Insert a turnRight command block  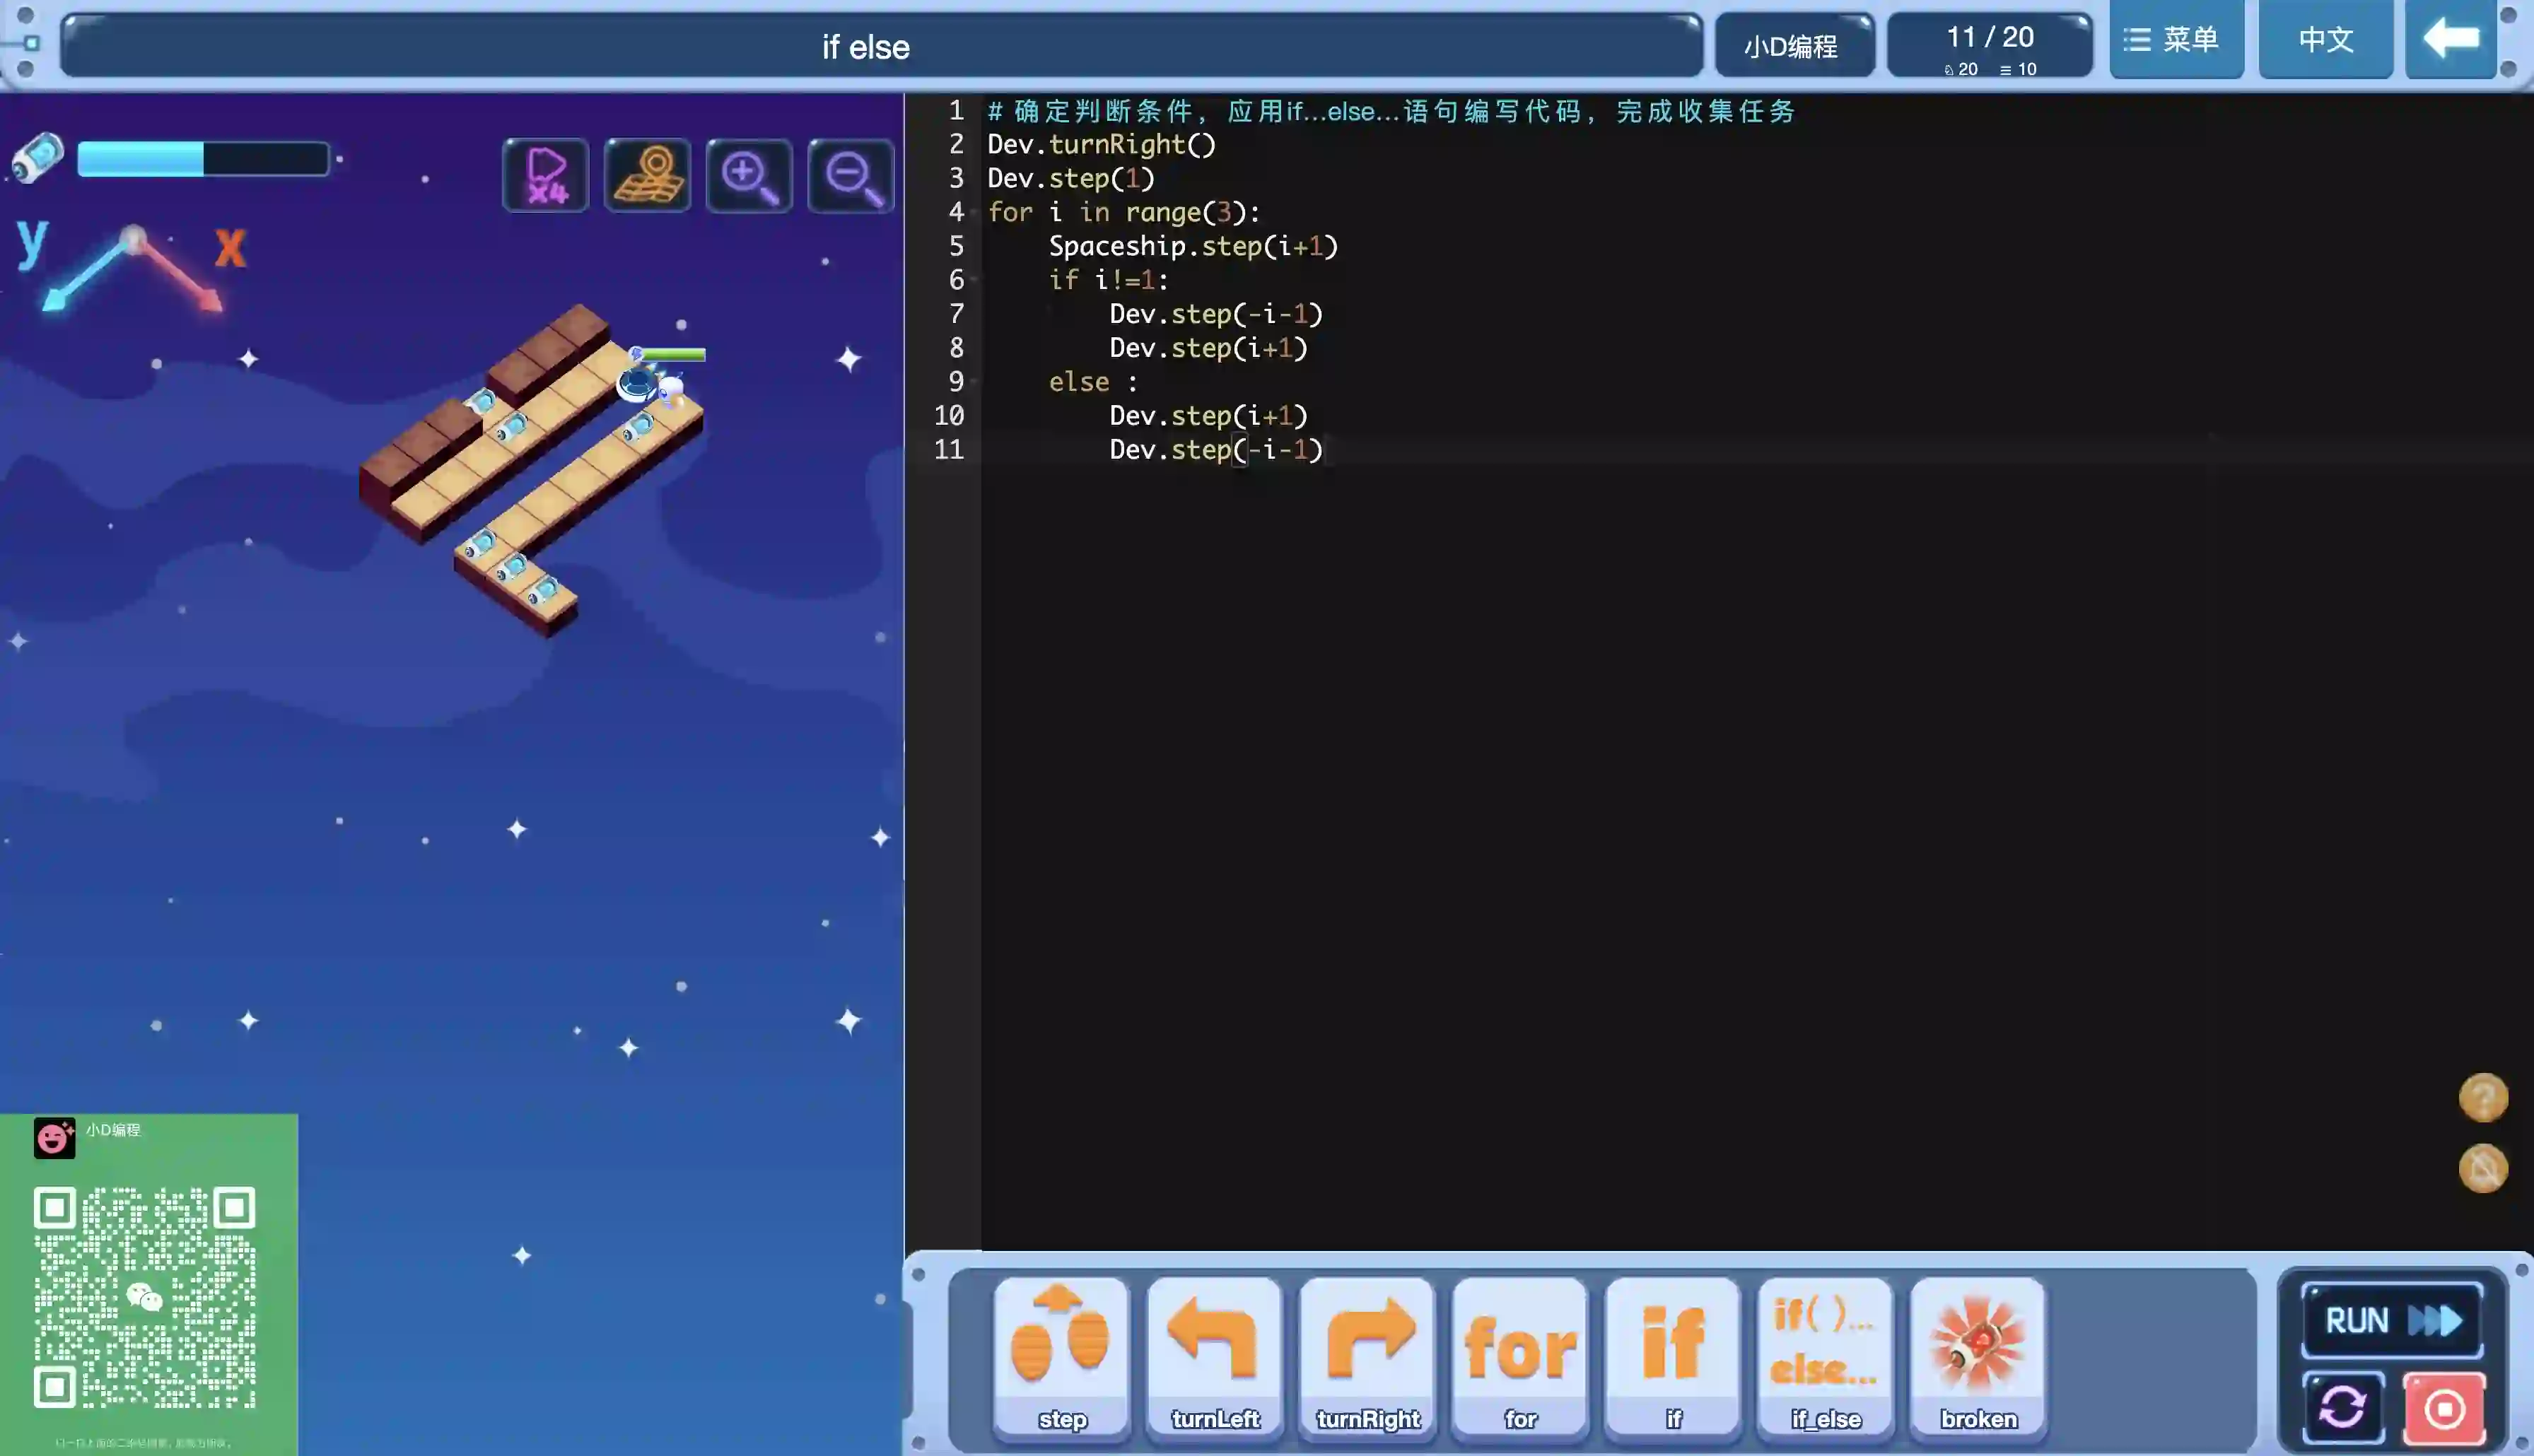[1368, 1355]
